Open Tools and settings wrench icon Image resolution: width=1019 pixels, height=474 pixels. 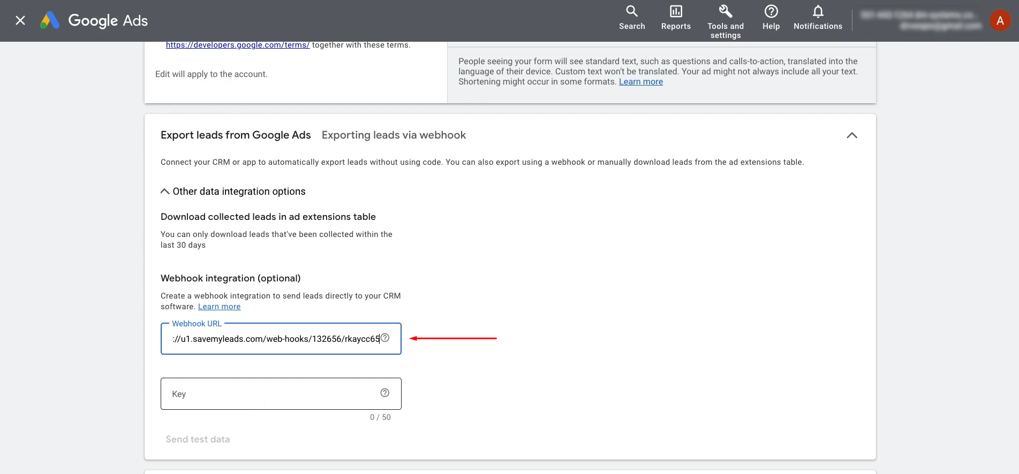[725, 11]
